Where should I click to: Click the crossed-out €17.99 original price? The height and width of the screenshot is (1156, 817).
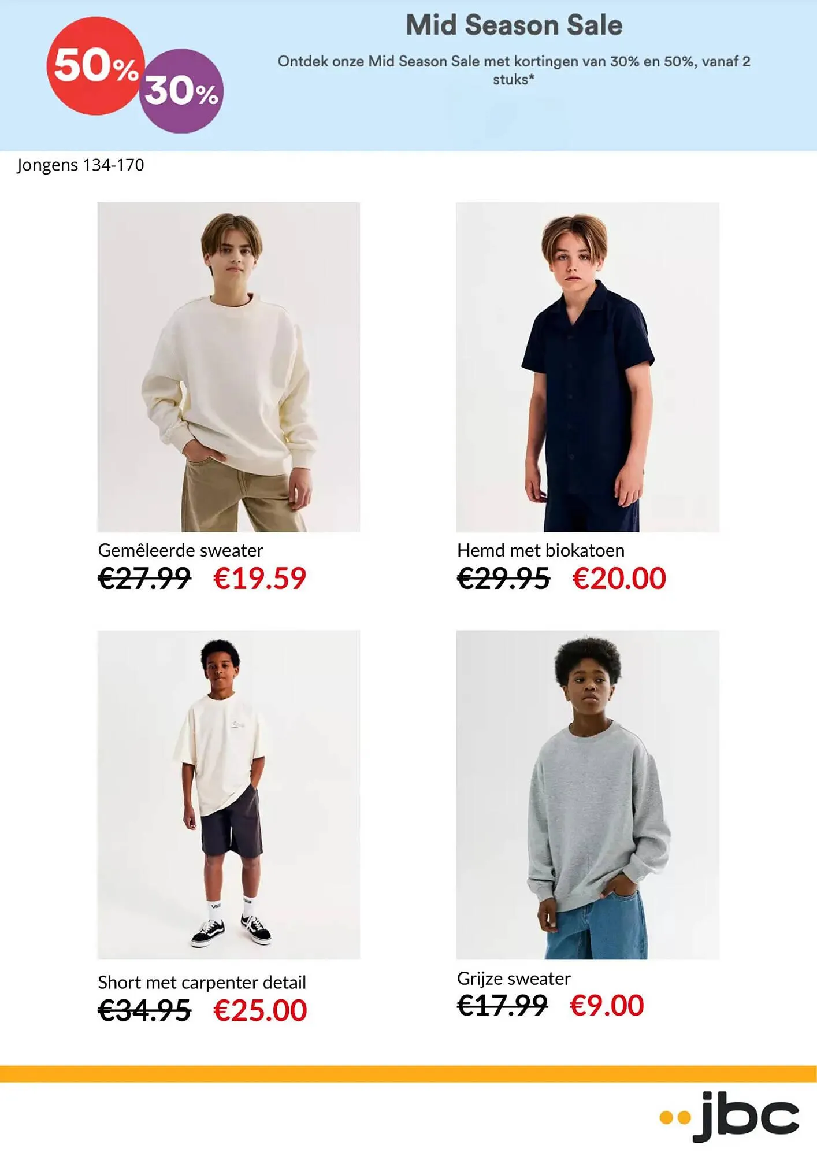click(x=502, y=1006)
